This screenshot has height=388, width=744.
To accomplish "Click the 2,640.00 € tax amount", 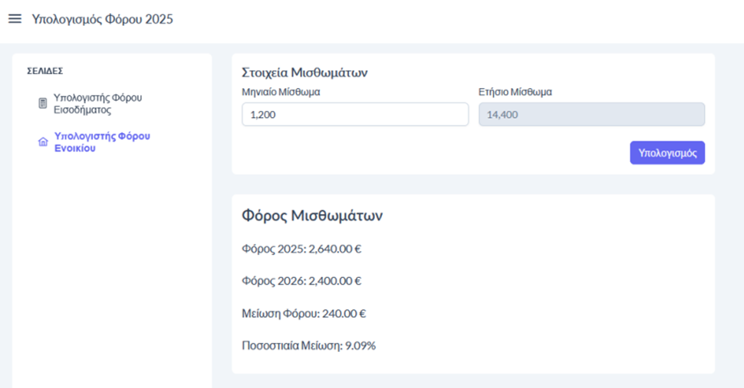I will [335, 249].
